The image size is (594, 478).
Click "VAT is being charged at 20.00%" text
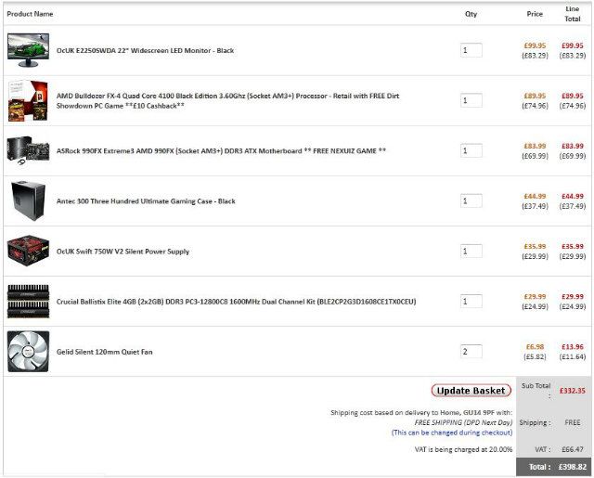(464, 449)
